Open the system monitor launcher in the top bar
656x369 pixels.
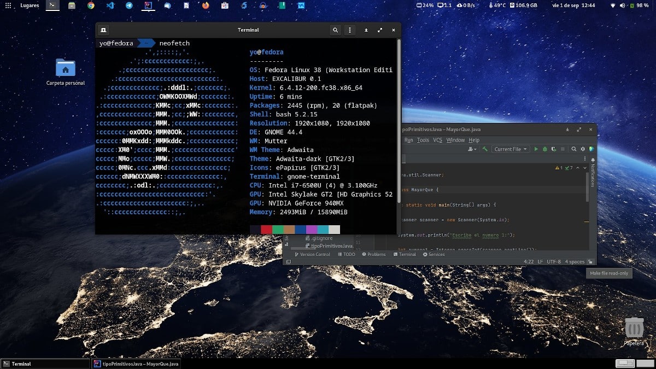click(x=301, y=5)
